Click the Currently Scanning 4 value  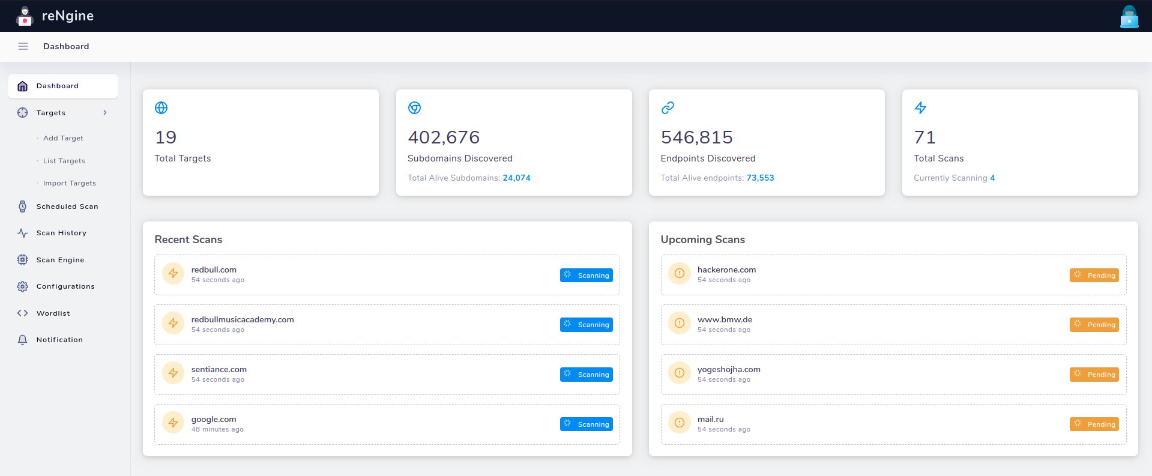click(992, 178)
